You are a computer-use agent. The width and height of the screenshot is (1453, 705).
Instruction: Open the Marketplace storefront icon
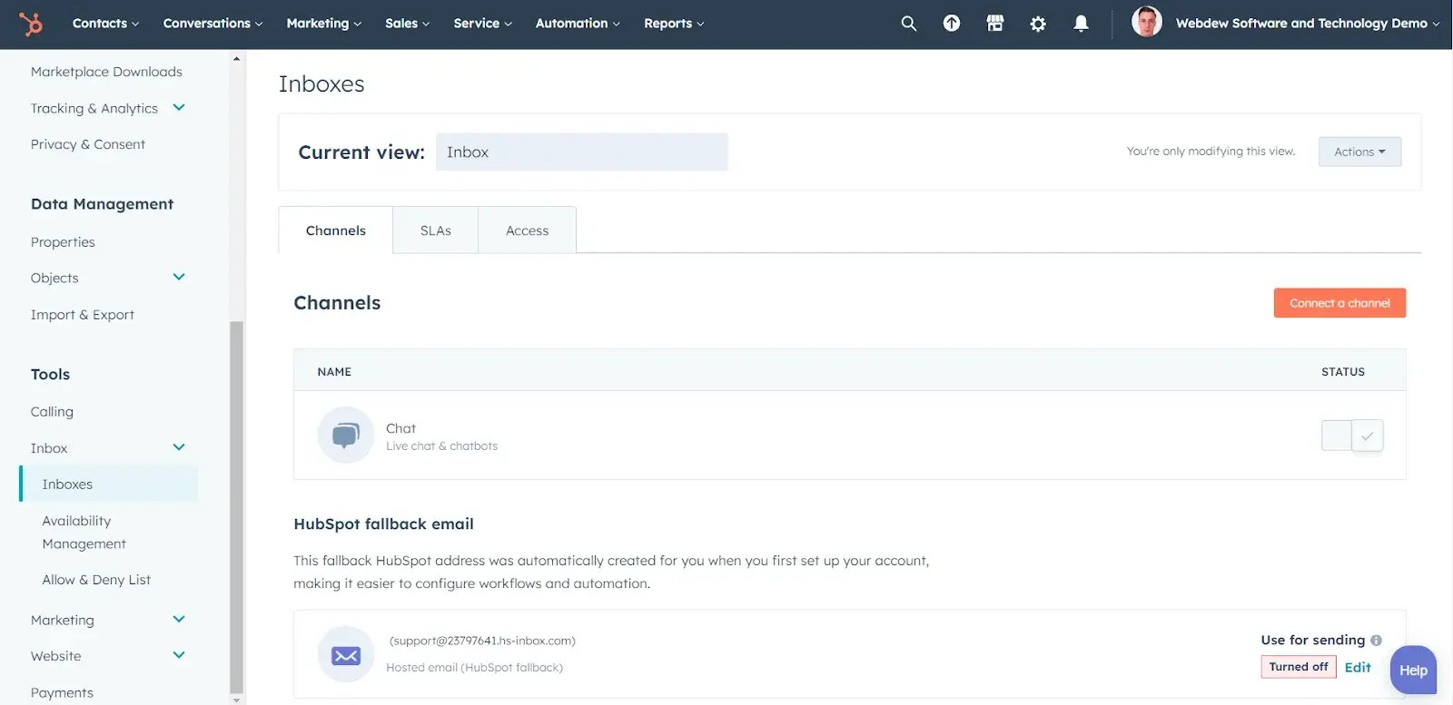tap(994, 24)
